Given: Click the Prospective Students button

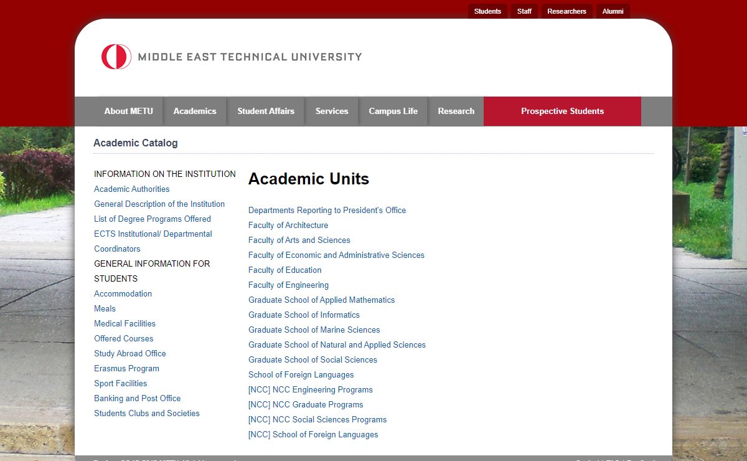Looking at the screenshot, I should click(x=562, y=111).
